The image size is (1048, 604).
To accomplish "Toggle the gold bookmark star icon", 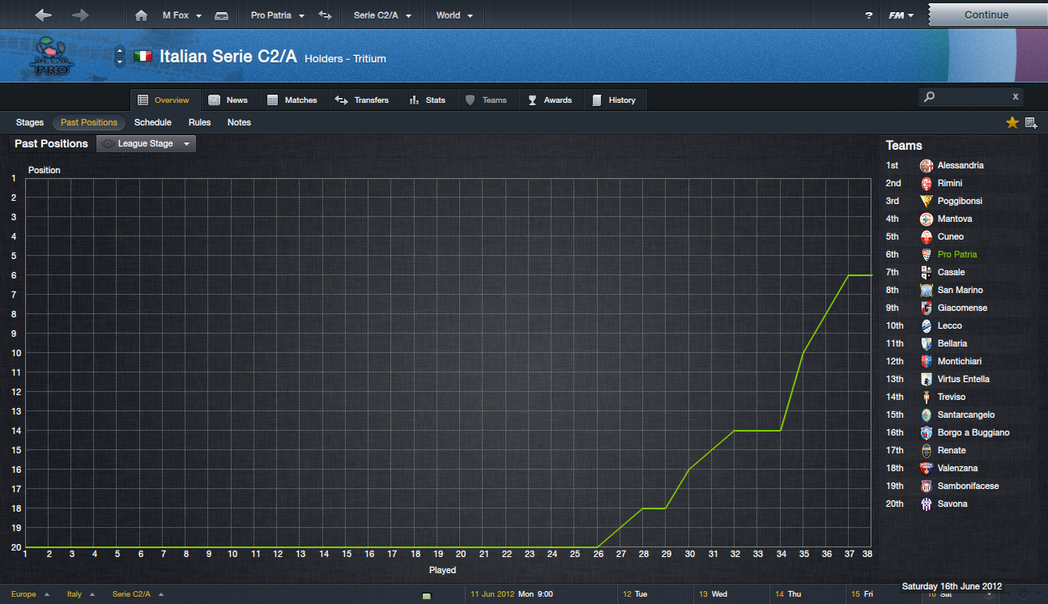I will [x=1012, y=122].
